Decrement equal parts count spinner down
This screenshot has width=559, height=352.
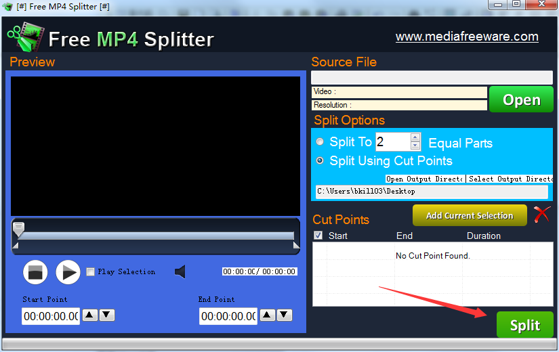click(415, 146)
